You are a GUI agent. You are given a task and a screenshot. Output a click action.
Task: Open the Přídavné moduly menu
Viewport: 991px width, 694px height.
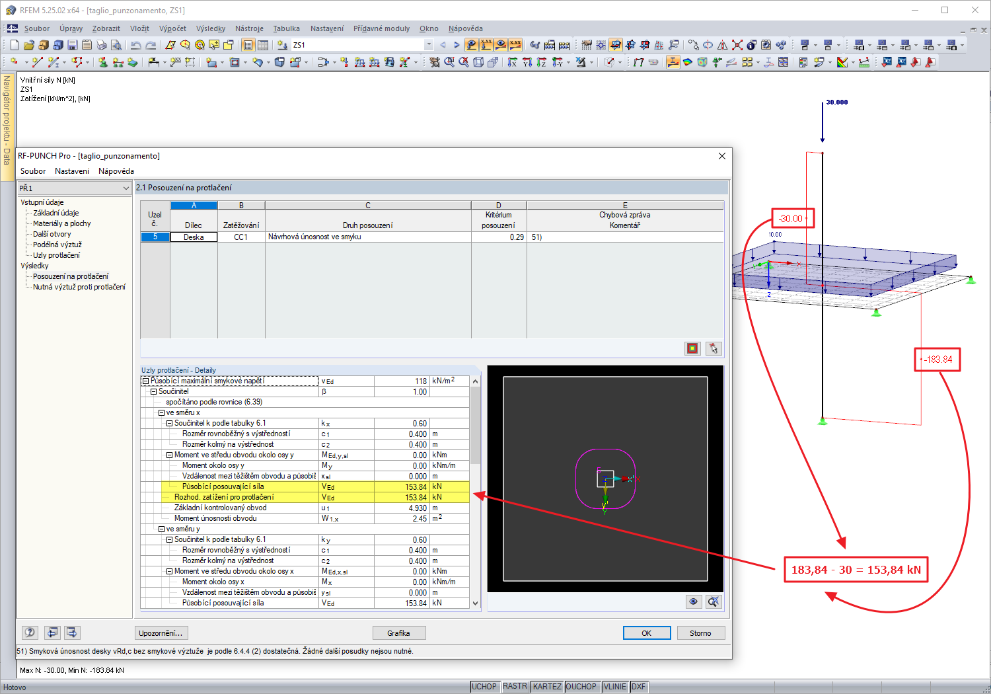pyautogui.click(x=381, y=28)
